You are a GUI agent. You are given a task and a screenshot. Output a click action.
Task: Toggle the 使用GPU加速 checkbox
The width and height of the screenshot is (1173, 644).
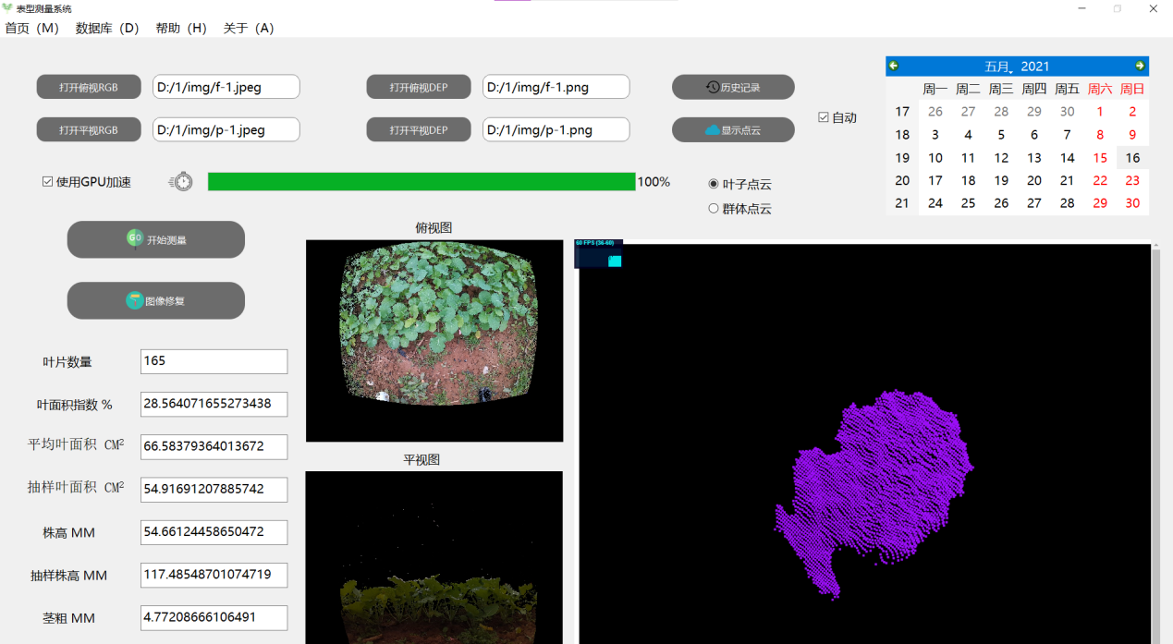tap(48, 182)
